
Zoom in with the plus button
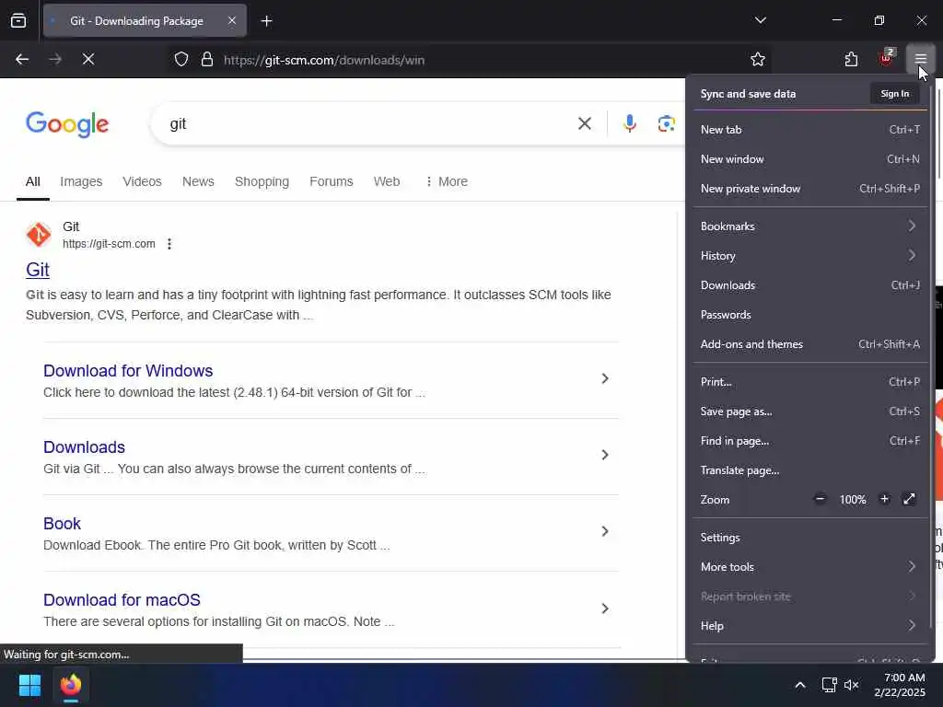(x=884, y=499)
